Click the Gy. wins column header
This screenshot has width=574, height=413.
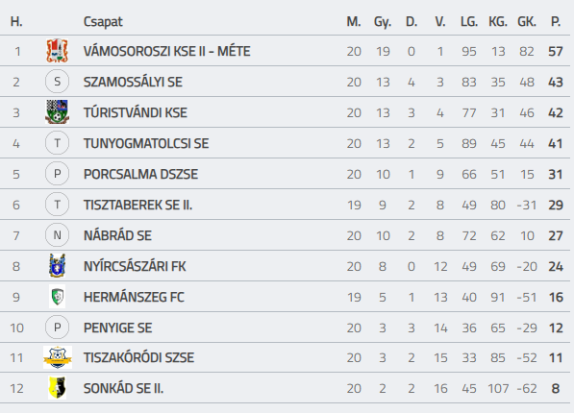pos(383,22)
